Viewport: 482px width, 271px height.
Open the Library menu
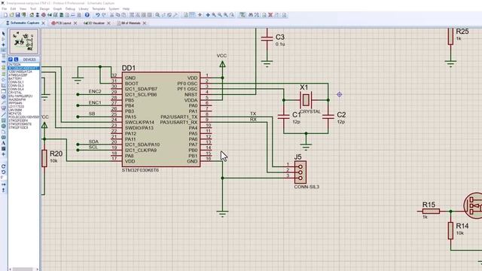coord(84,8)
